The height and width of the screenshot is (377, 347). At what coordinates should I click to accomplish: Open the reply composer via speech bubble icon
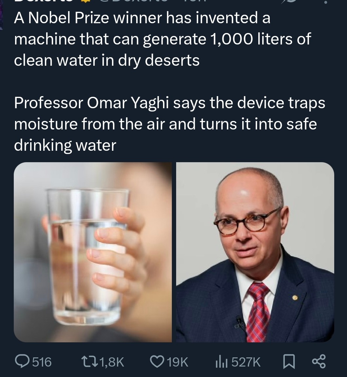click(22, 361)
